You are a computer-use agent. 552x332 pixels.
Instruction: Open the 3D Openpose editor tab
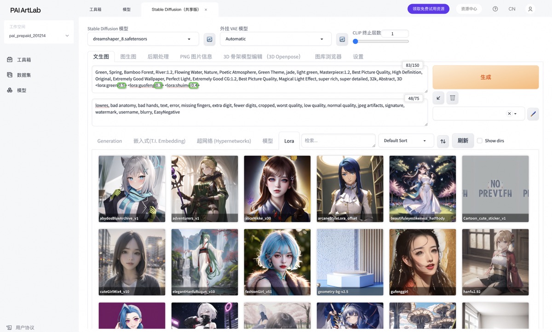262,57
